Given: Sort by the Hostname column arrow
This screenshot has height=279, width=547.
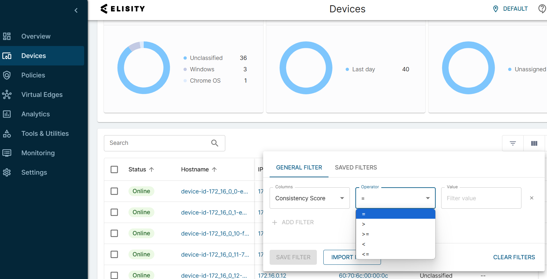Looking at the screenshot, I should [x=214, y=169].
